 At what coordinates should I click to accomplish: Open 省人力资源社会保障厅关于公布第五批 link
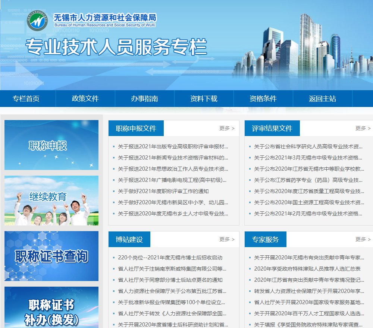pos(172,291)
